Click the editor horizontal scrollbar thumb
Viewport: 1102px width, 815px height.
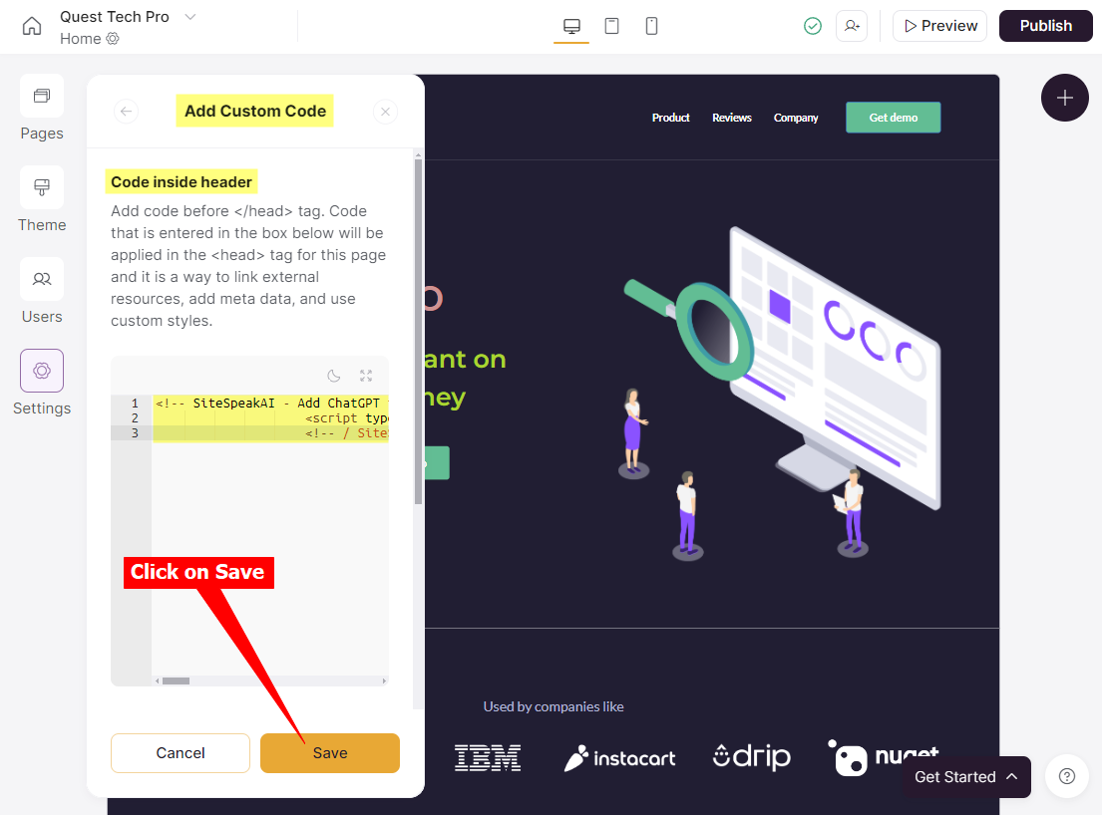(x=176, y=680)
